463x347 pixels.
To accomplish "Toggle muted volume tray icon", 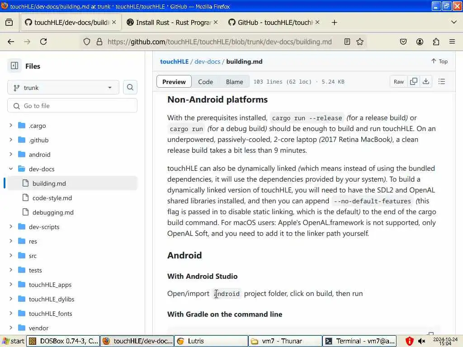I will 421,342.
